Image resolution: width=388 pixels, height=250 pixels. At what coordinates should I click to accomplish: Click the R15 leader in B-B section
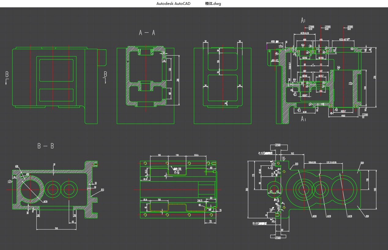[x=102, y=190]
